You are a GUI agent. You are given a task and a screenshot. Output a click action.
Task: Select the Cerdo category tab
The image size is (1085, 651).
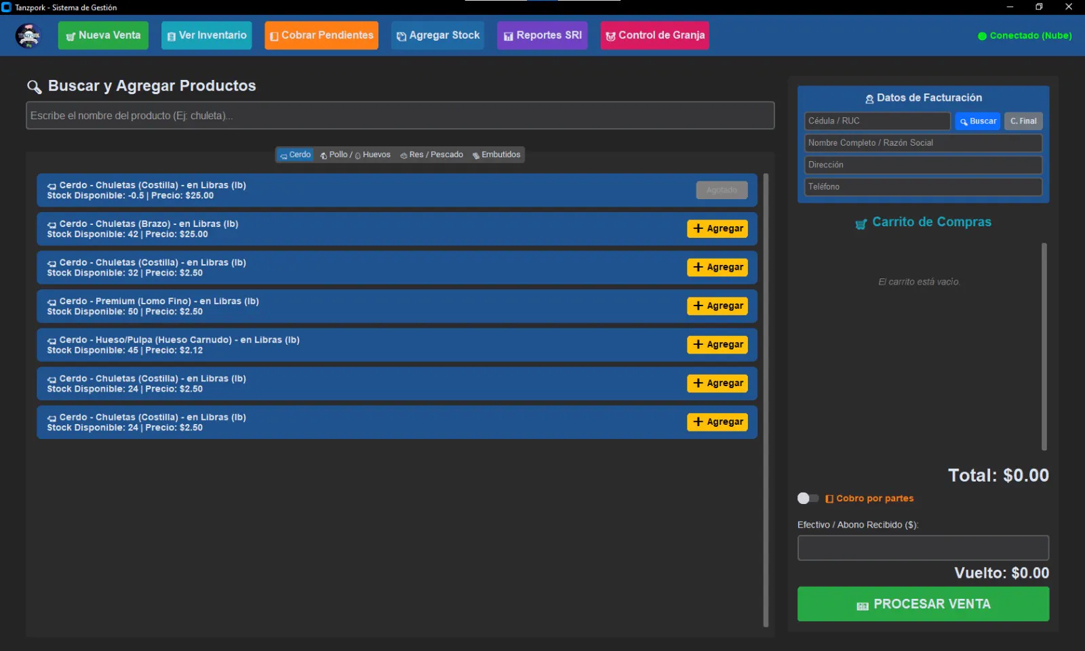click(295, 155)
